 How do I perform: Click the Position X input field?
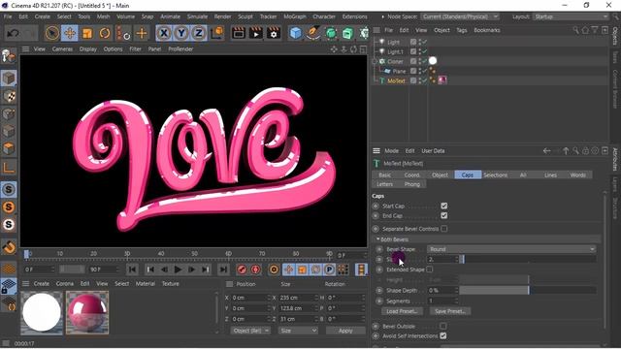click(x=250, y=298)
